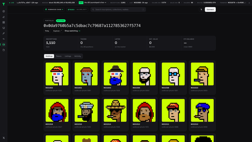Open inscription #001600 thumbnail
This screenshot has height=142, width=252.
[115, 74]
